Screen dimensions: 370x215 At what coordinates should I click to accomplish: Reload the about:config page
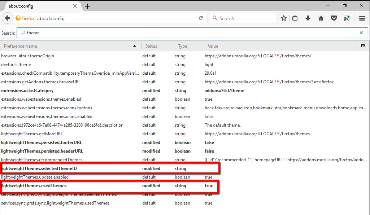(201, 18)
